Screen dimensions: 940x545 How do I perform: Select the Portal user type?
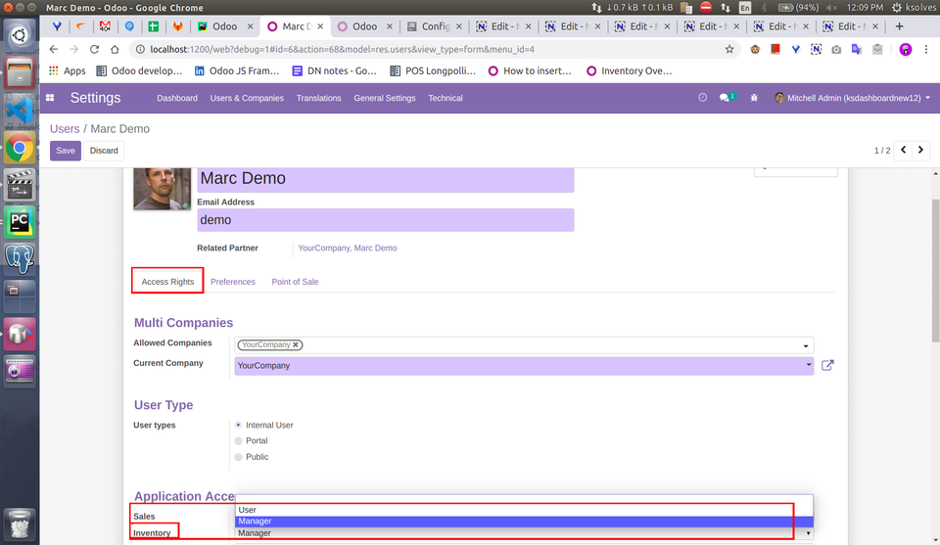(238, 441)
